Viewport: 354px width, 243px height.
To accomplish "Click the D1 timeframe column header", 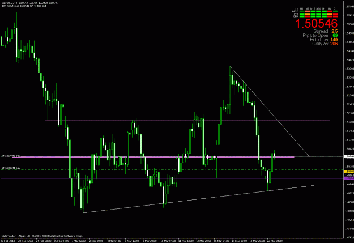I will pos(335,9).
